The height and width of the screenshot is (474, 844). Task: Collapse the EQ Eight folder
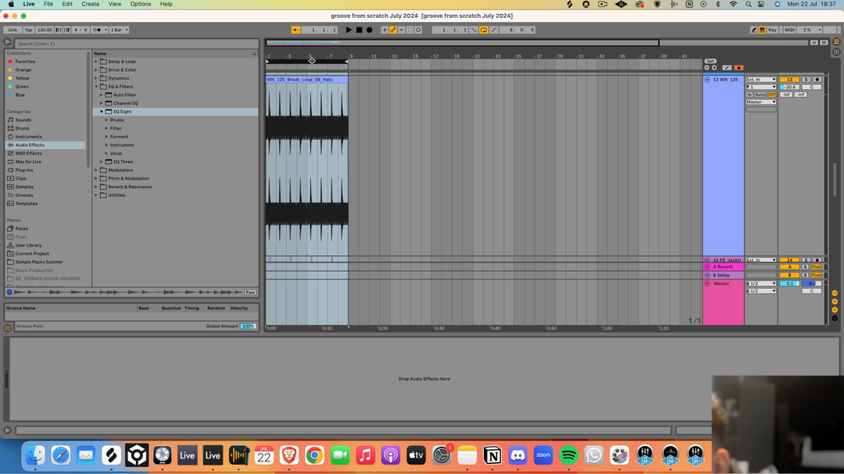click(102, 112)
